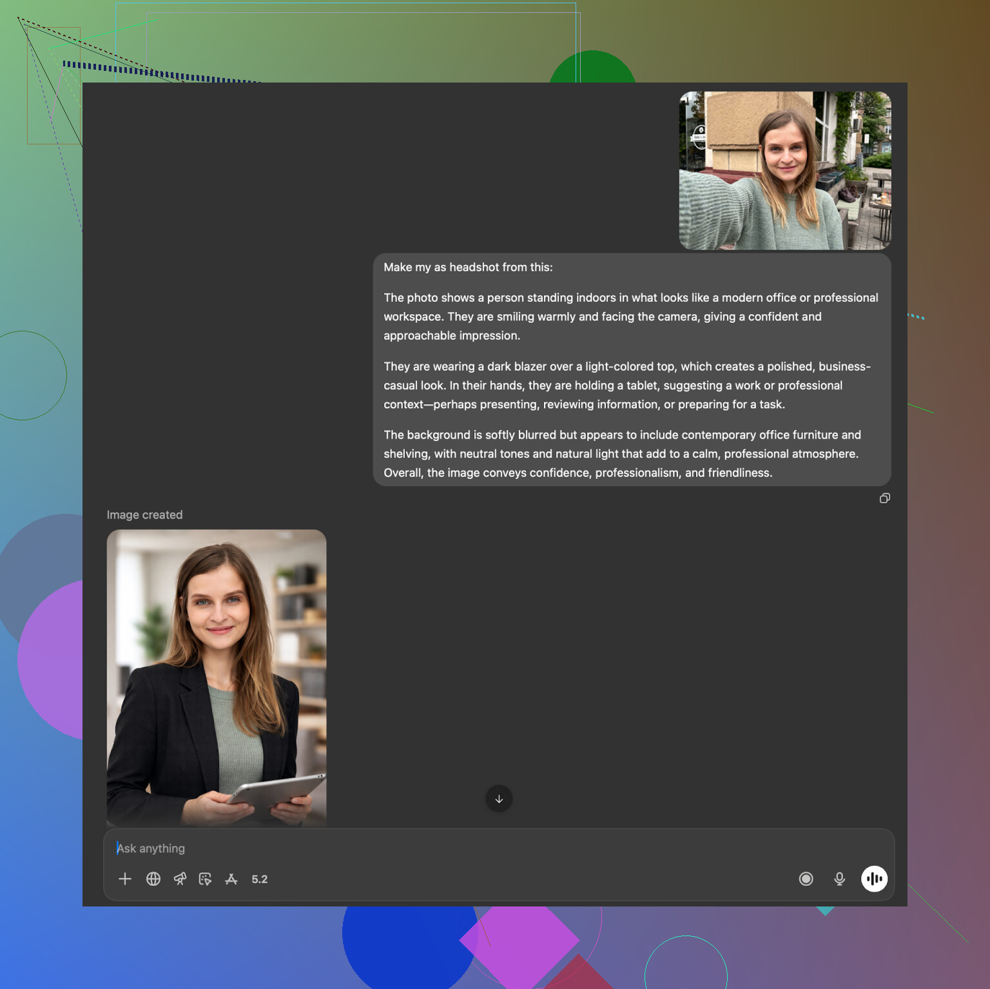990x989 pixels.
Task: Click the image creation tool icon
Action: click(x=206, y=879)
